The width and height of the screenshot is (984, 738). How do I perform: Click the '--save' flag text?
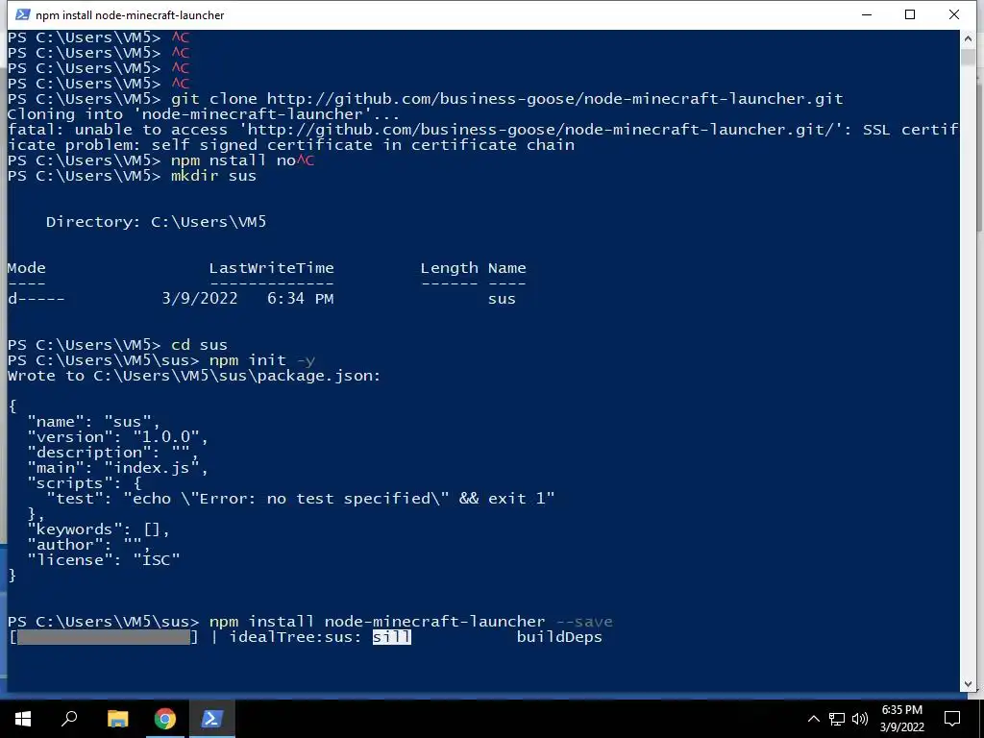(x=584, y=622)
